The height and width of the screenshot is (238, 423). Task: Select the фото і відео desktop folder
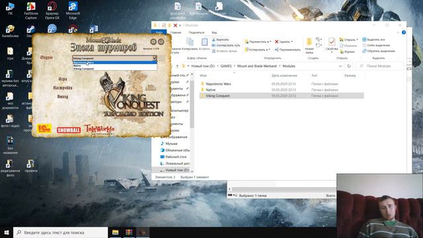(10, 120)
